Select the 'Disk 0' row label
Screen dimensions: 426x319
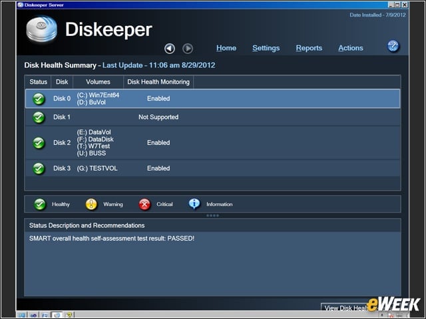(62, 98)
